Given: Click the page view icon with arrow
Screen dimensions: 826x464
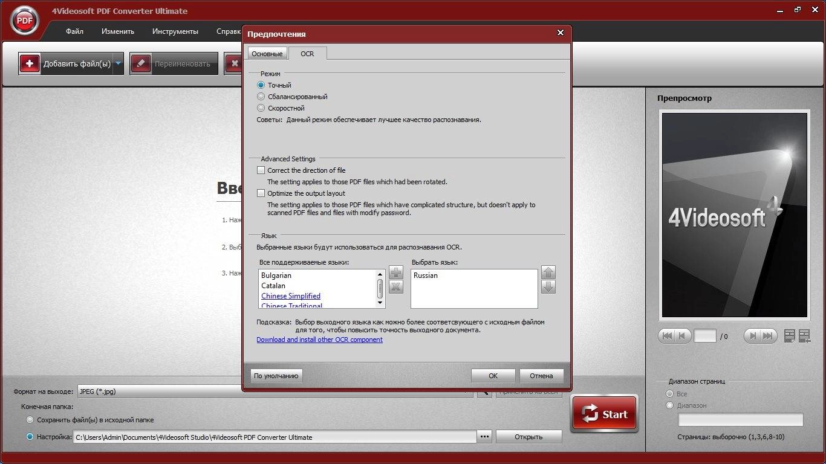Looking at the screenshot, I should (804, 336).
